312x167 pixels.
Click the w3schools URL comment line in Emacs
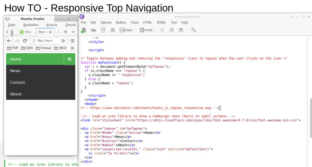pos(151,108)
